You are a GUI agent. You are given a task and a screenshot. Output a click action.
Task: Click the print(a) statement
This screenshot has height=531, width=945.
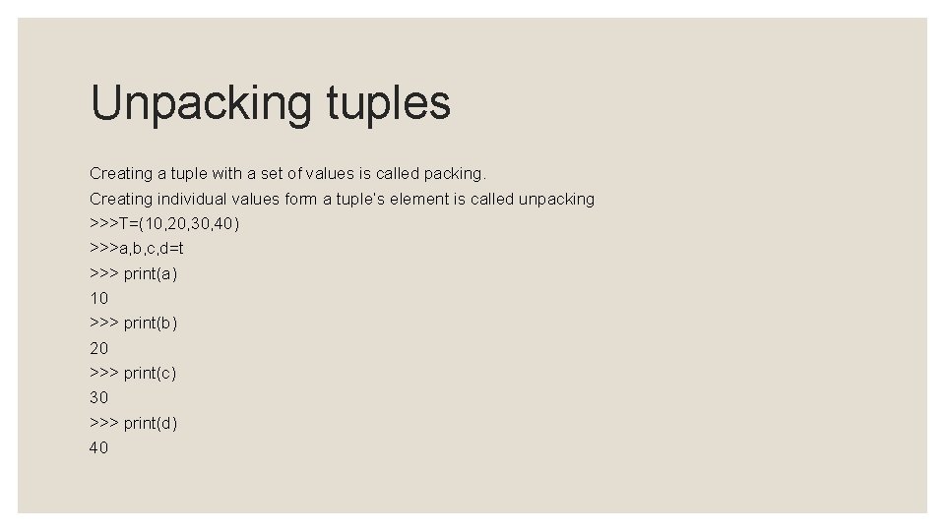point(150,274)
